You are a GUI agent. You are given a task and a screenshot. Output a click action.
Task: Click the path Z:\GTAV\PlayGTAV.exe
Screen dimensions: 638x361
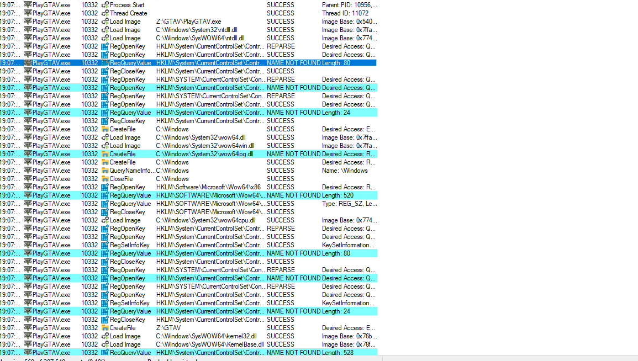click(189, 22)
